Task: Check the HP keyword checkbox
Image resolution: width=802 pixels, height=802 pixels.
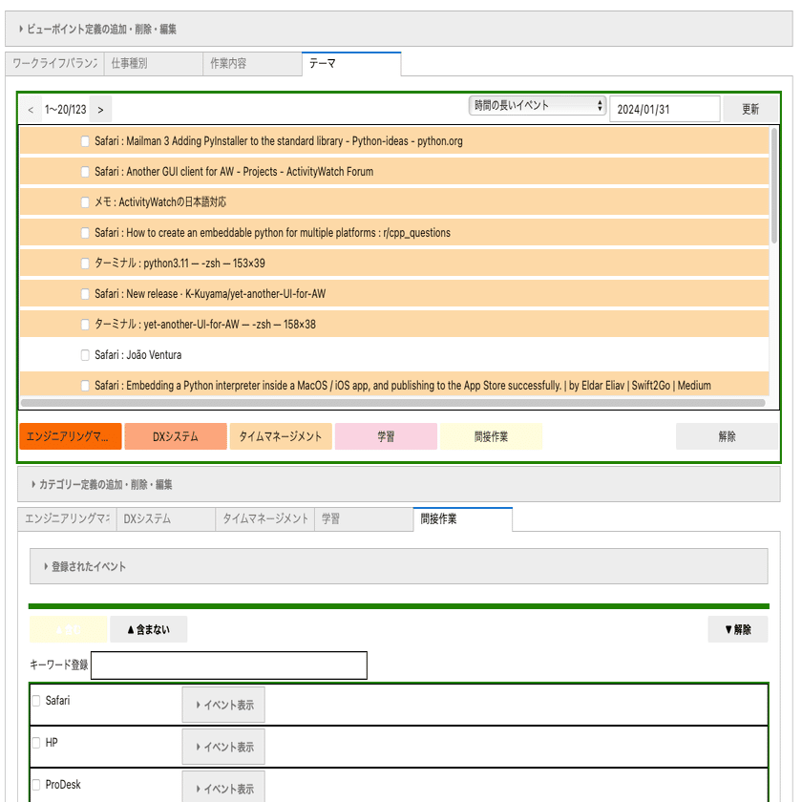Action: pyautogui.click(x=36, y=743)
